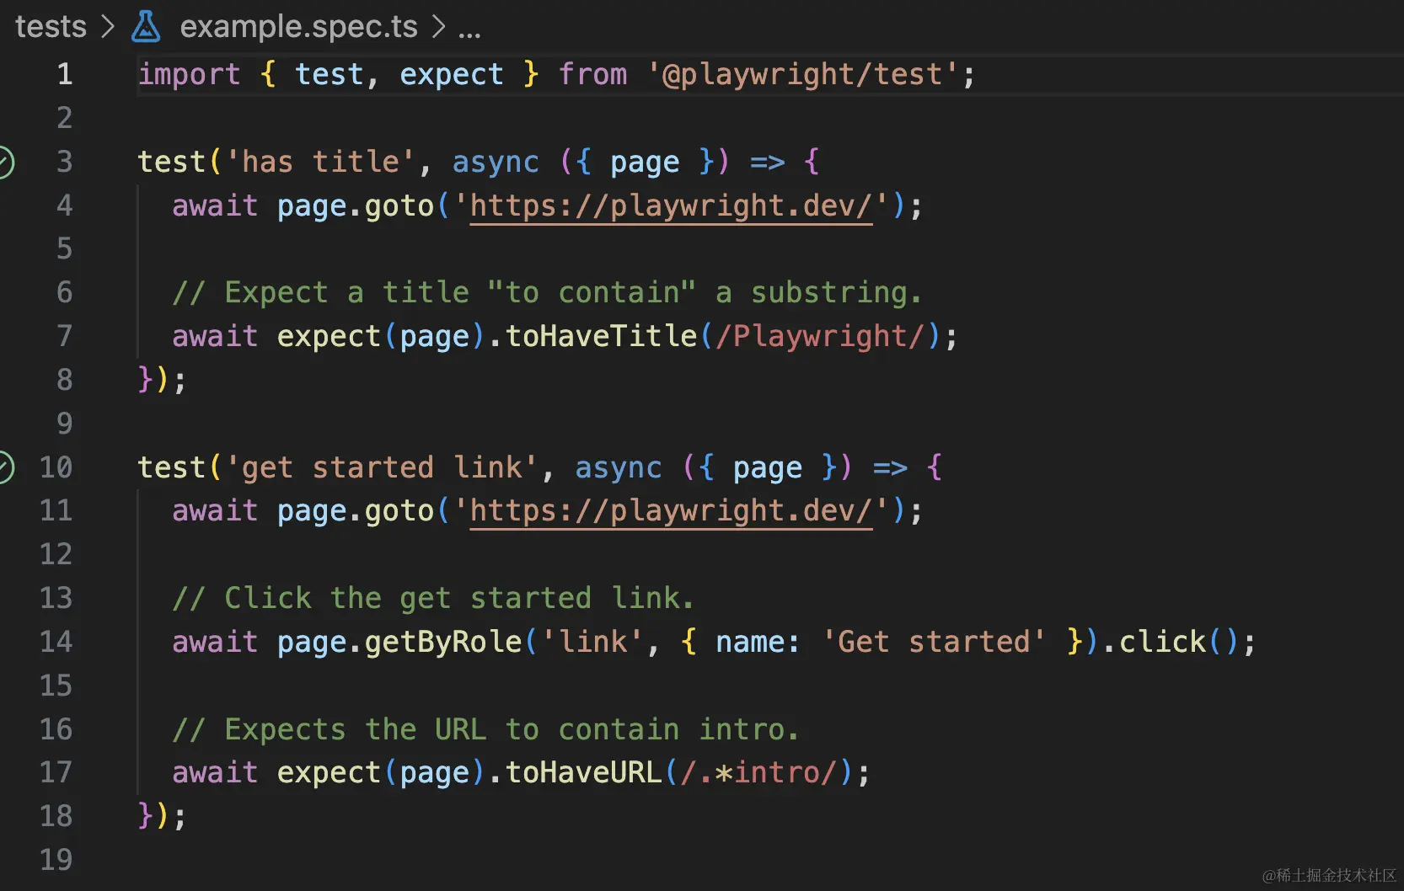The height and width of the screenshot is (891, 1404).
Task: Open the playwright.dev link on line 11
Action: pyautogui.click(x=671, y=511)
